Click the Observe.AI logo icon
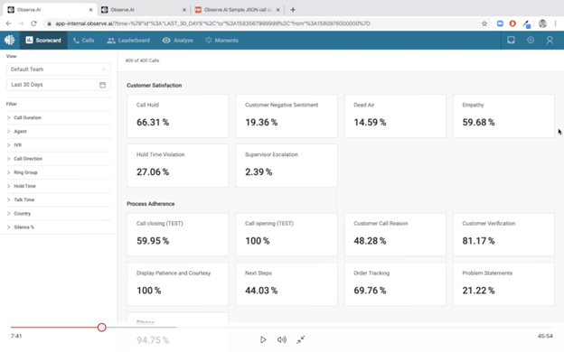The width and height of the screenshot is (564, 352). click(10, 41)
